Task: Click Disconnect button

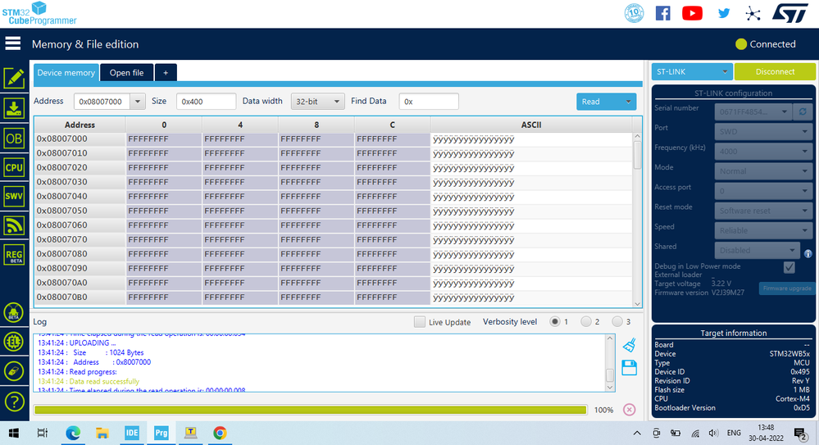Action: pyautogui.click(x=775, y=71)
